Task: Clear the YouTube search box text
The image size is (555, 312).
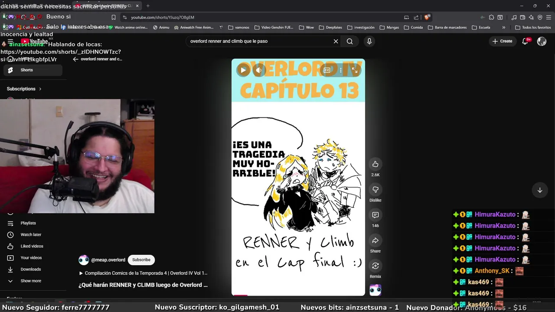Action: 336,41
